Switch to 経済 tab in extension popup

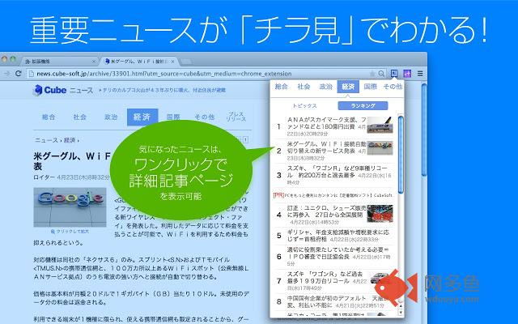tap(348, 87)
